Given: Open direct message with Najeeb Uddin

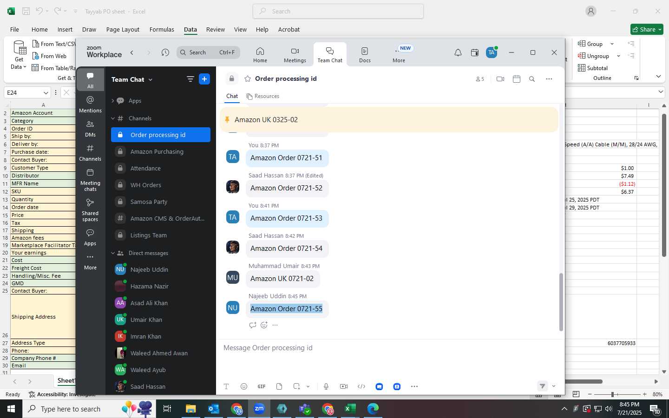Looking at the screenshot, I should (161, 270).
